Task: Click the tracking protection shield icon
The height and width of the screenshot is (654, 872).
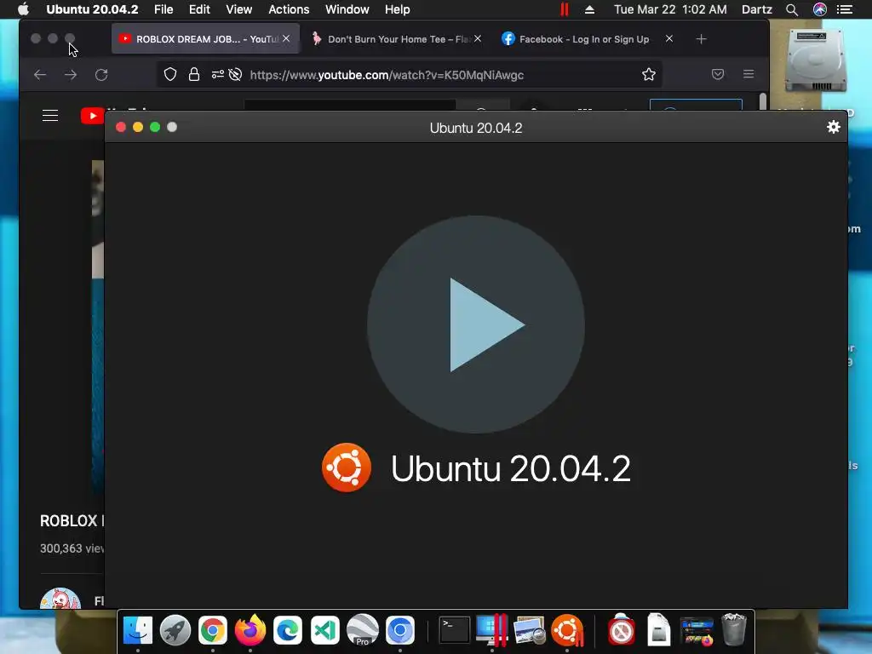Action: click(x=170, y=75)
